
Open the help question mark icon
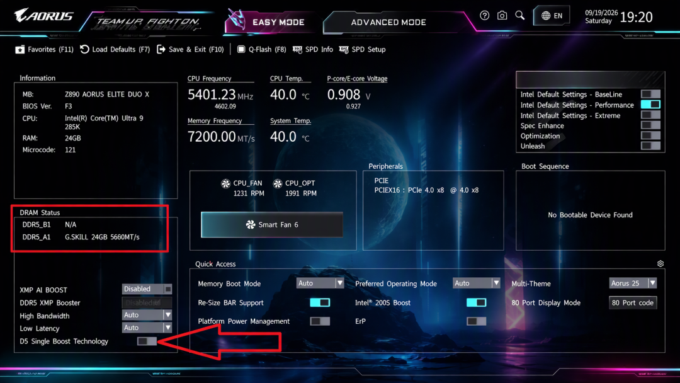(484, 16)
